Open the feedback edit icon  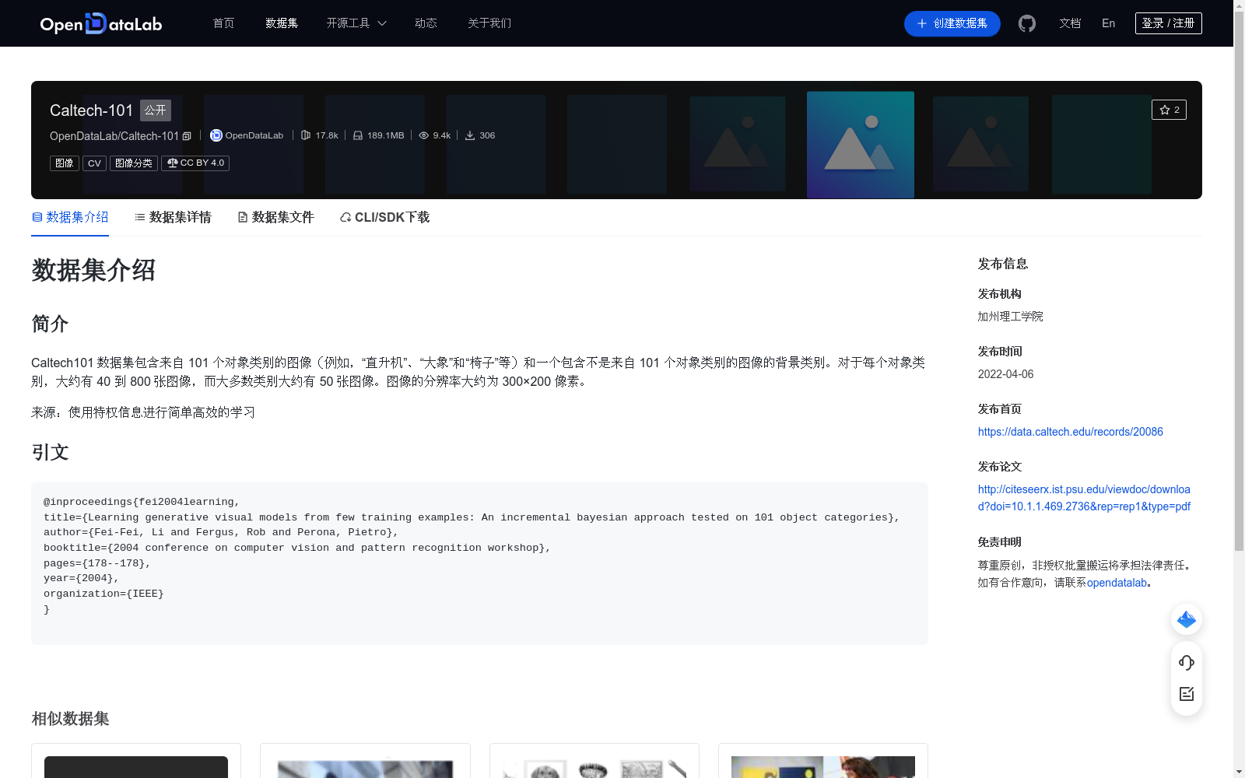1187,694
